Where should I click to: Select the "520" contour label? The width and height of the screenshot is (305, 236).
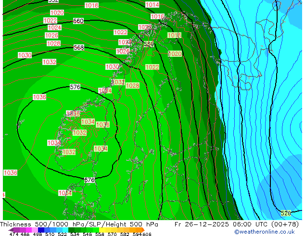[286, 213]
